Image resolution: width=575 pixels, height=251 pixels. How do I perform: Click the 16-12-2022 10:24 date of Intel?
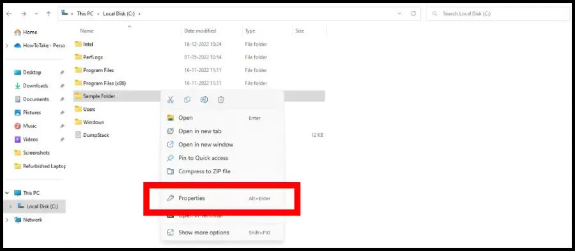pos(203,44)
